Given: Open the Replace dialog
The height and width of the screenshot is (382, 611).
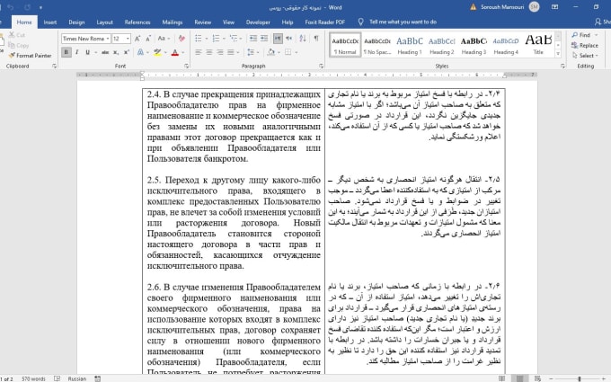Looking at the screenshot, I should click(x=585, y=45).
